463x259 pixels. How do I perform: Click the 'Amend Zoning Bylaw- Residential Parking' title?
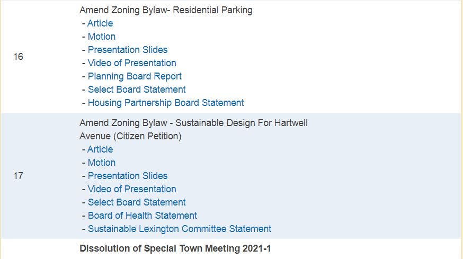click(166, 10)
